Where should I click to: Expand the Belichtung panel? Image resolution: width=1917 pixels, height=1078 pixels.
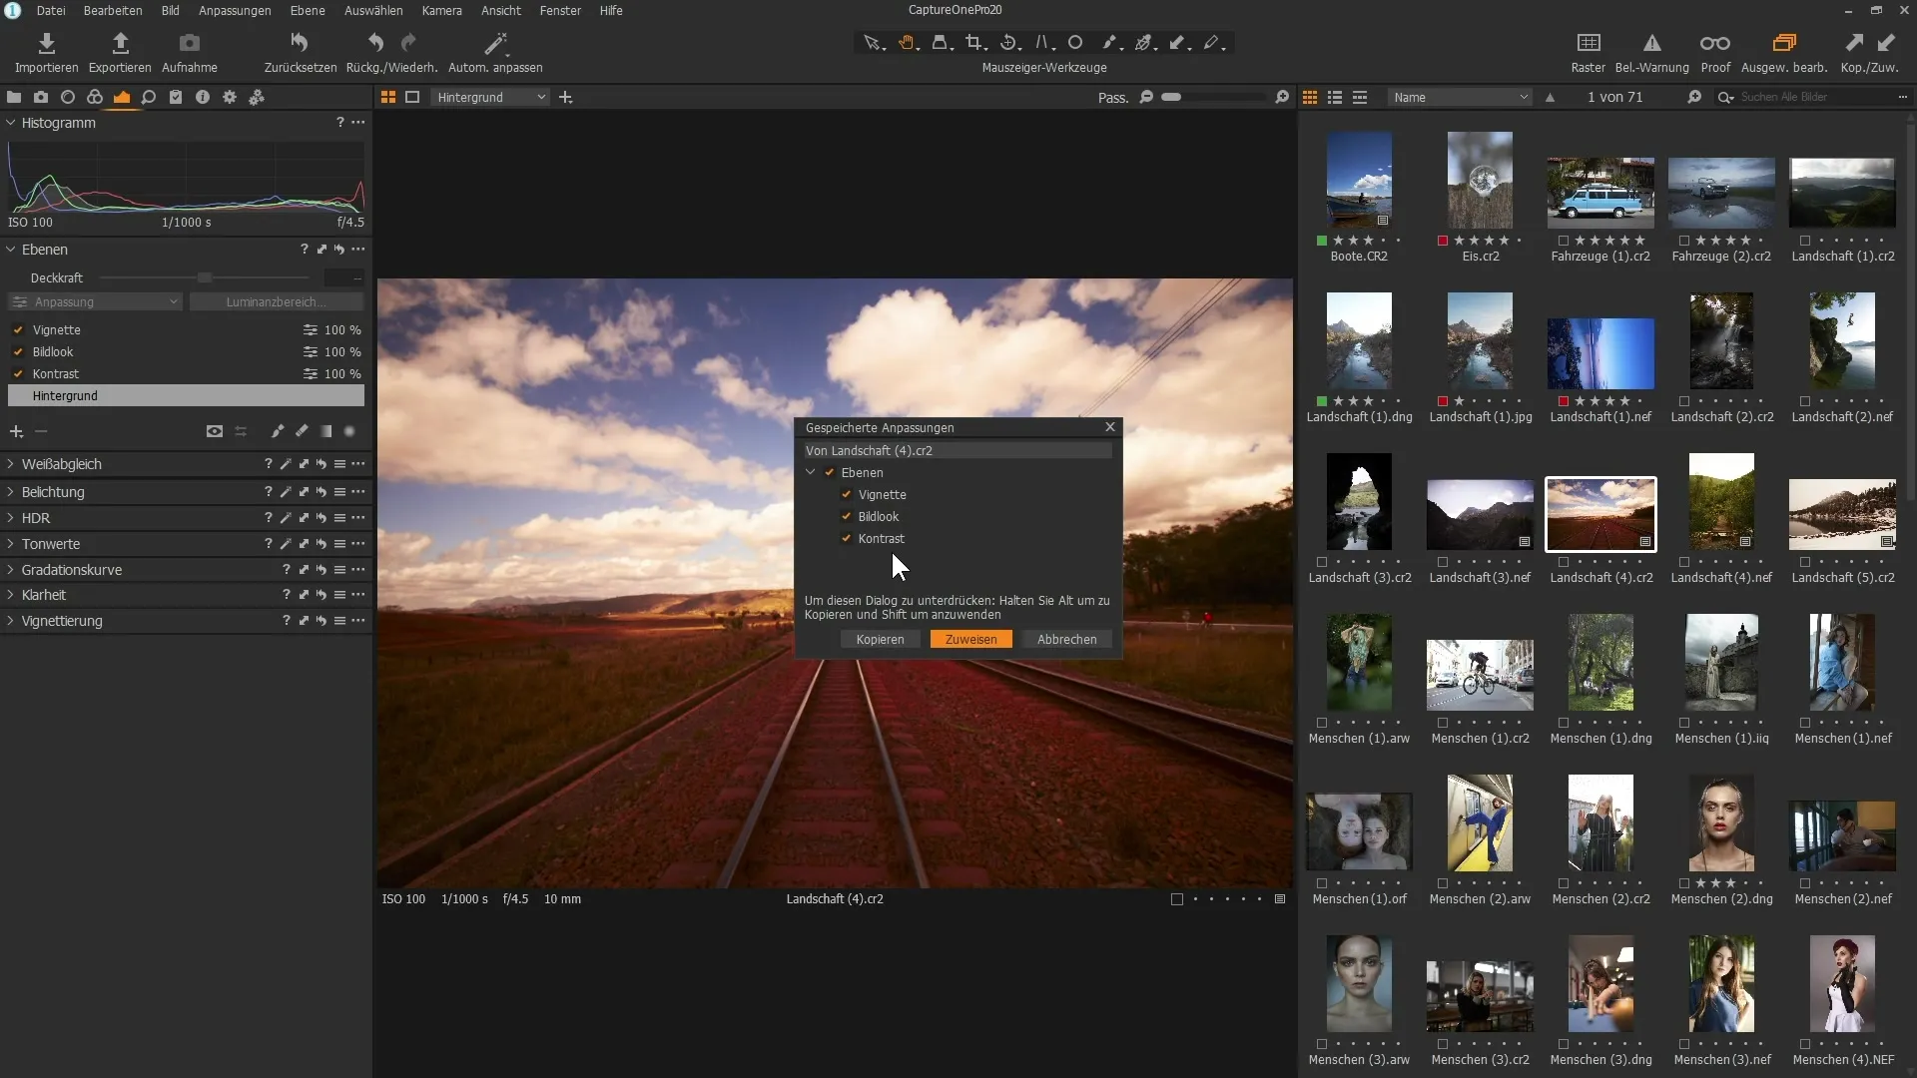point(11,492)
